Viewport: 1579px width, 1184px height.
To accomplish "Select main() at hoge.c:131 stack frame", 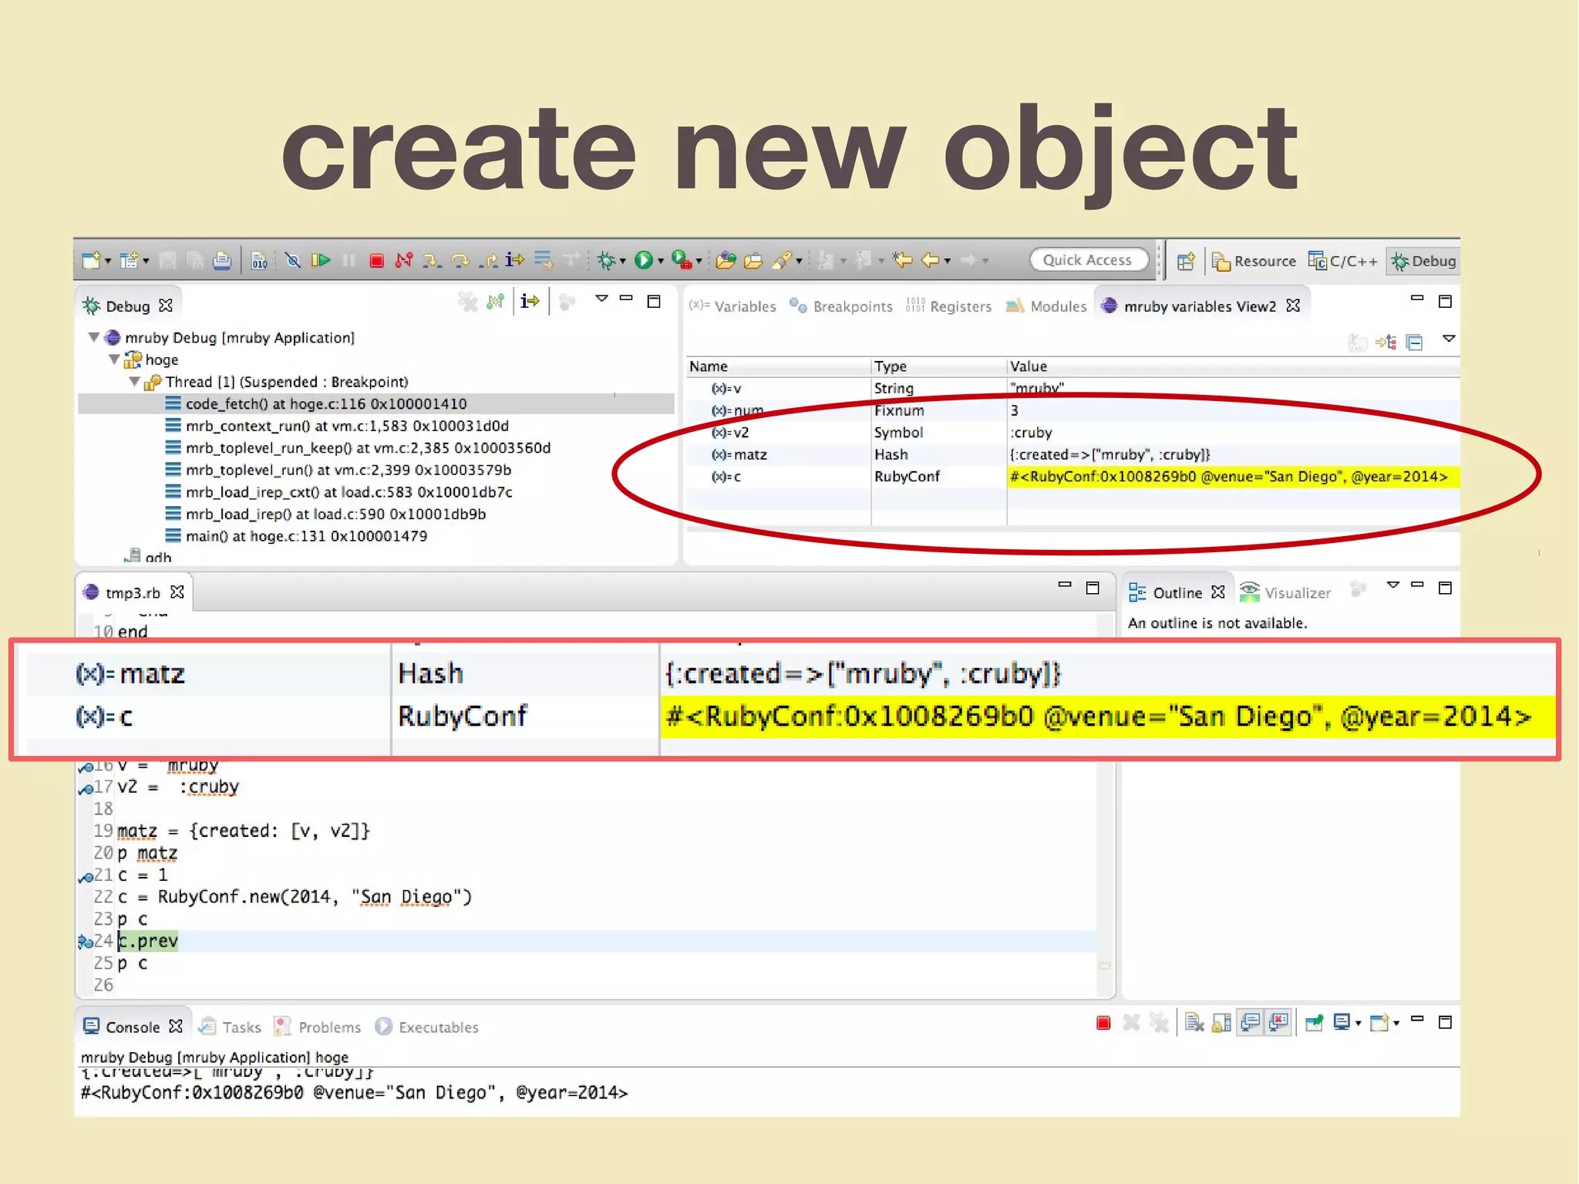I will tap(306, 535).
